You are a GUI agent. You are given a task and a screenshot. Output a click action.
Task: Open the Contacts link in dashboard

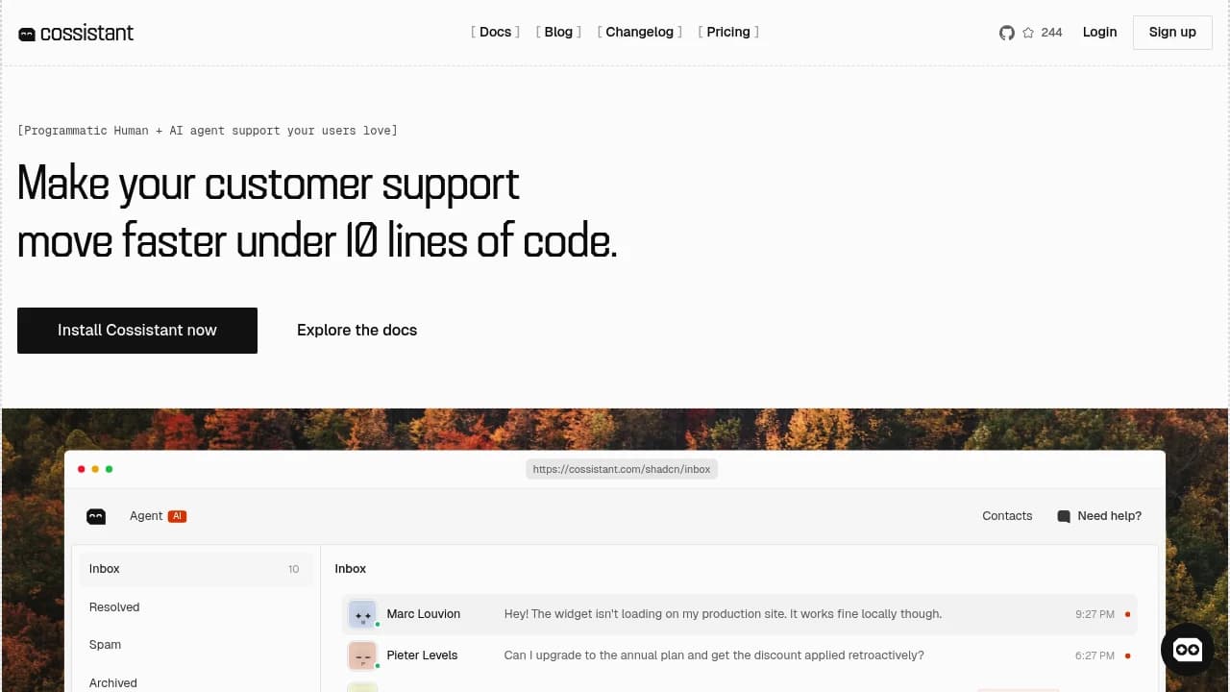tap(1007, 516)
